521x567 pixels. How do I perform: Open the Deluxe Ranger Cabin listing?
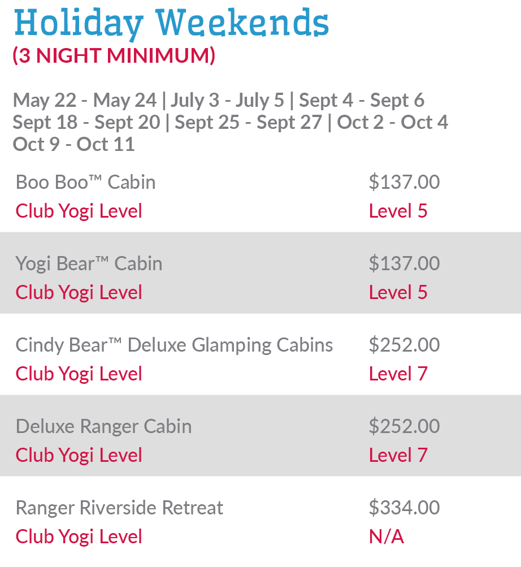point(103,427)
